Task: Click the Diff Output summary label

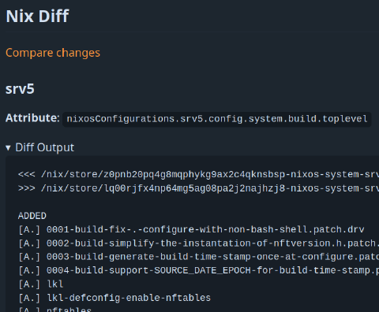Action: pyautogui.click(x=45, y=147)
